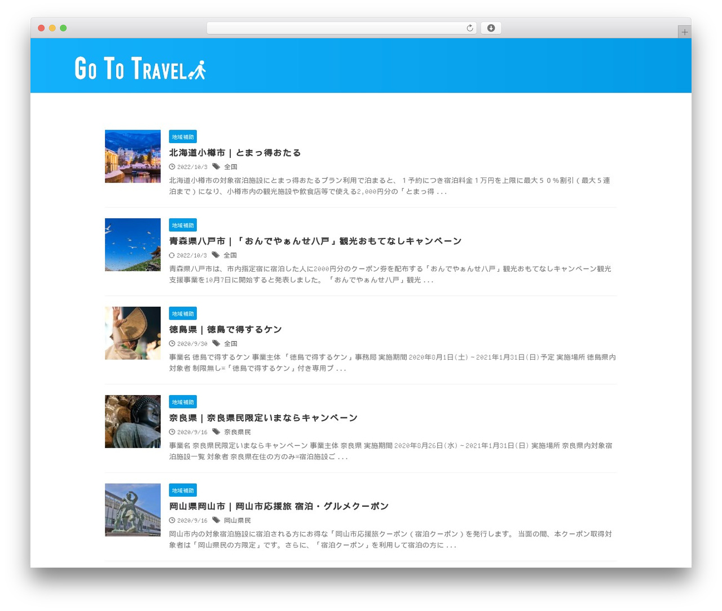The image size is (722, 611).
Task: Click the Nara Buddha statue thumbnail
Action: [133, 422]
